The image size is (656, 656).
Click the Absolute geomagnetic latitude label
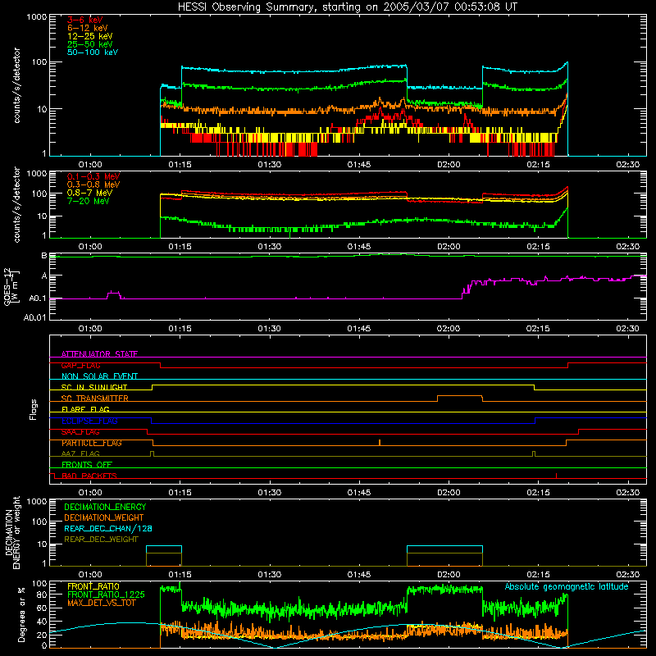pos(567,587)
